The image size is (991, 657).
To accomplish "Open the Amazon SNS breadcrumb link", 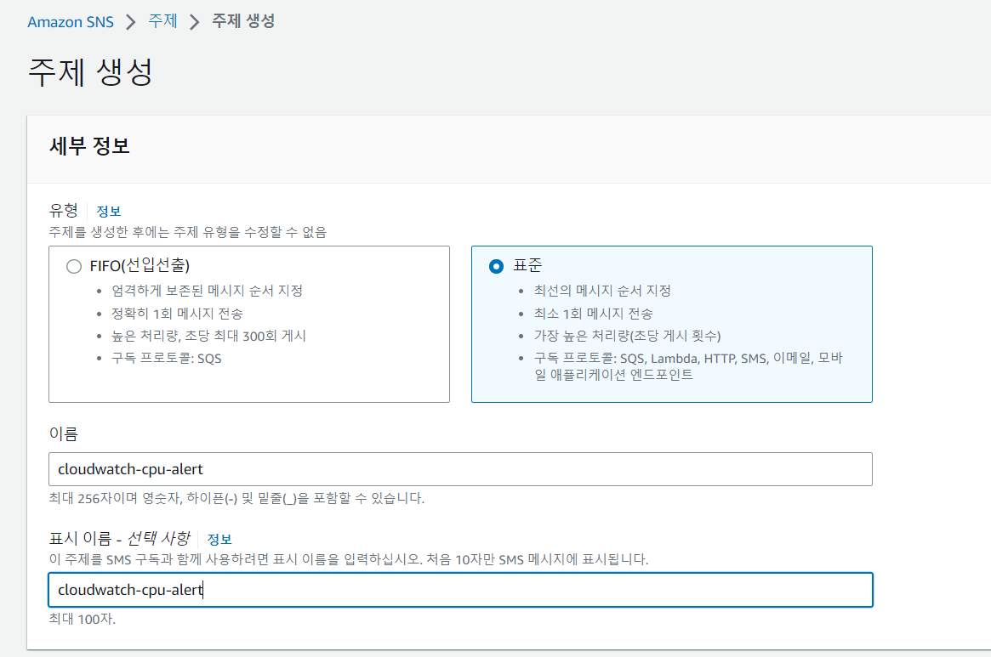I will click(x=70, y=22).
